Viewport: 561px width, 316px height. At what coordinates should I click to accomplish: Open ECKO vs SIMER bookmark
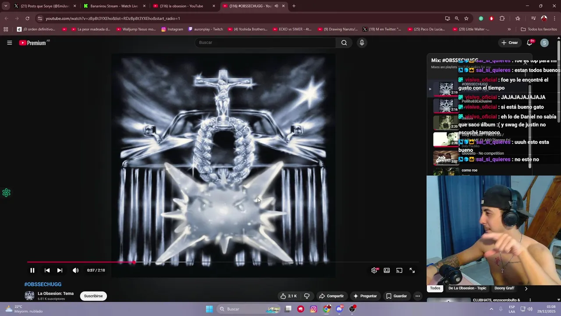[x=292, y=29]
